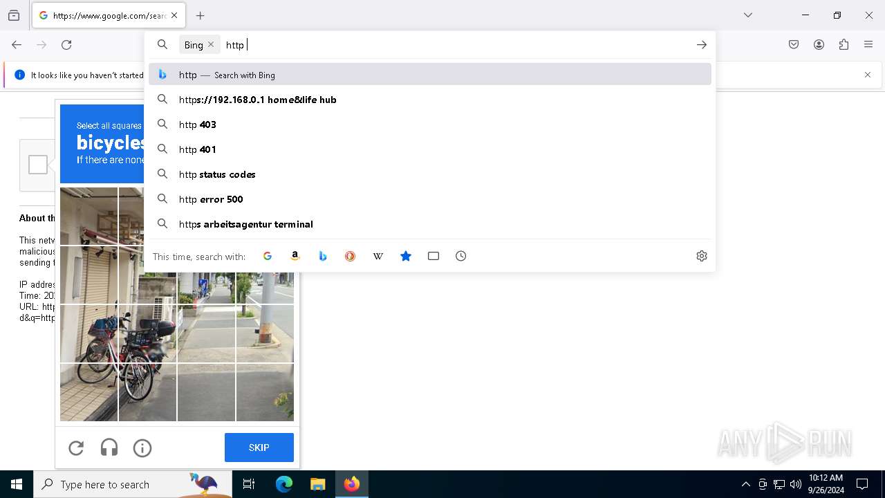
Task: Choose the 'http 403' suggestion
Action: [430, 124]
